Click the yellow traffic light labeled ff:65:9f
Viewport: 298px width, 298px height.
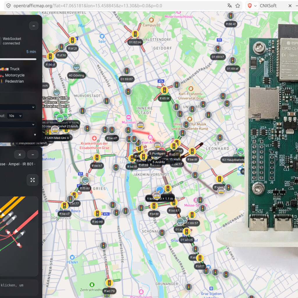point(164,90)
